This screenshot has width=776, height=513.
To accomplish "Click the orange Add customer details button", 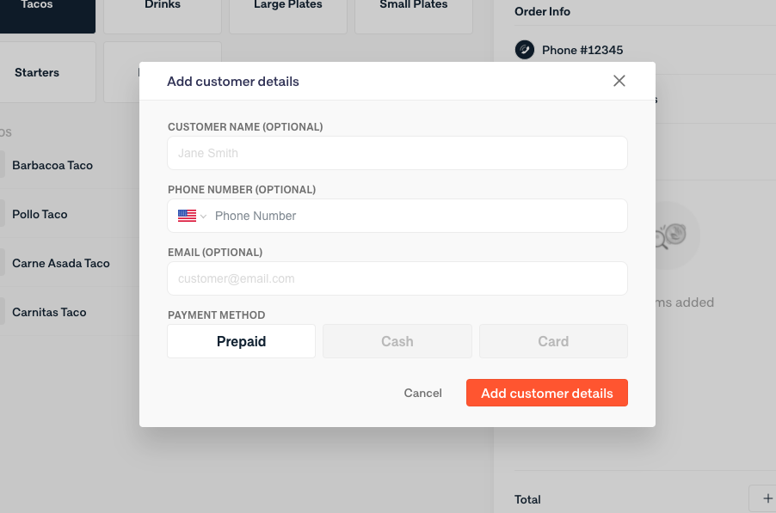I will click(x=547, y=393).
